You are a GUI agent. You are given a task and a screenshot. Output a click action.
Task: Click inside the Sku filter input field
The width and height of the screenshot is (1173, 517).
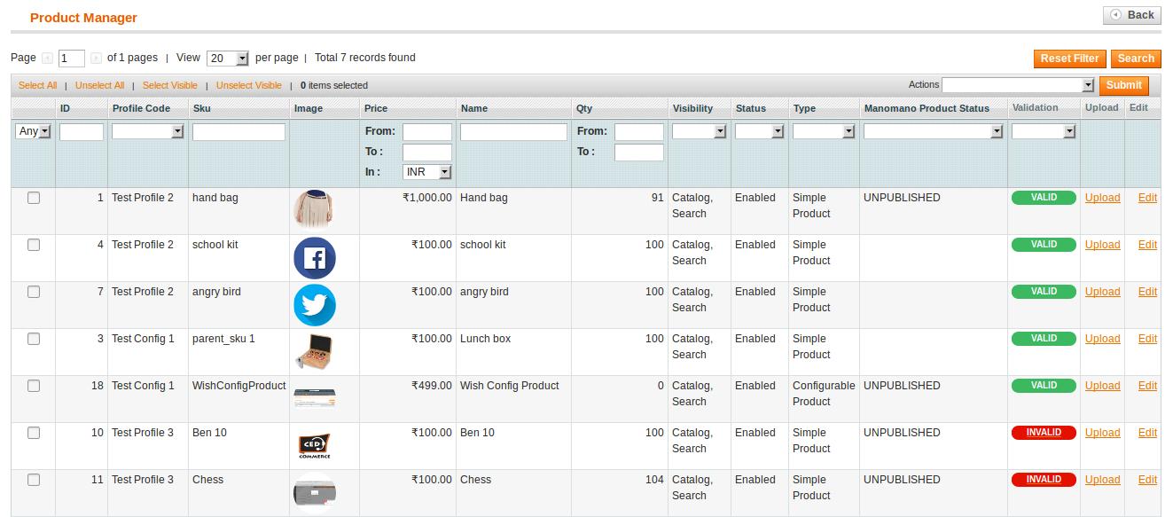point(238,131)
